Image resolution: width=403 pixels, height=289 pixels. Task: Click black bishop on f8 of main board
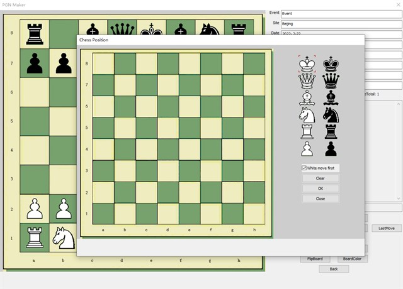coord(181,28)
